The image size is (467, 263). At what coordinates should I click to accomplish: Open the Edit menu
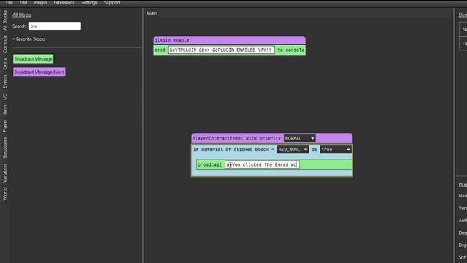click(x=23, y=3)
